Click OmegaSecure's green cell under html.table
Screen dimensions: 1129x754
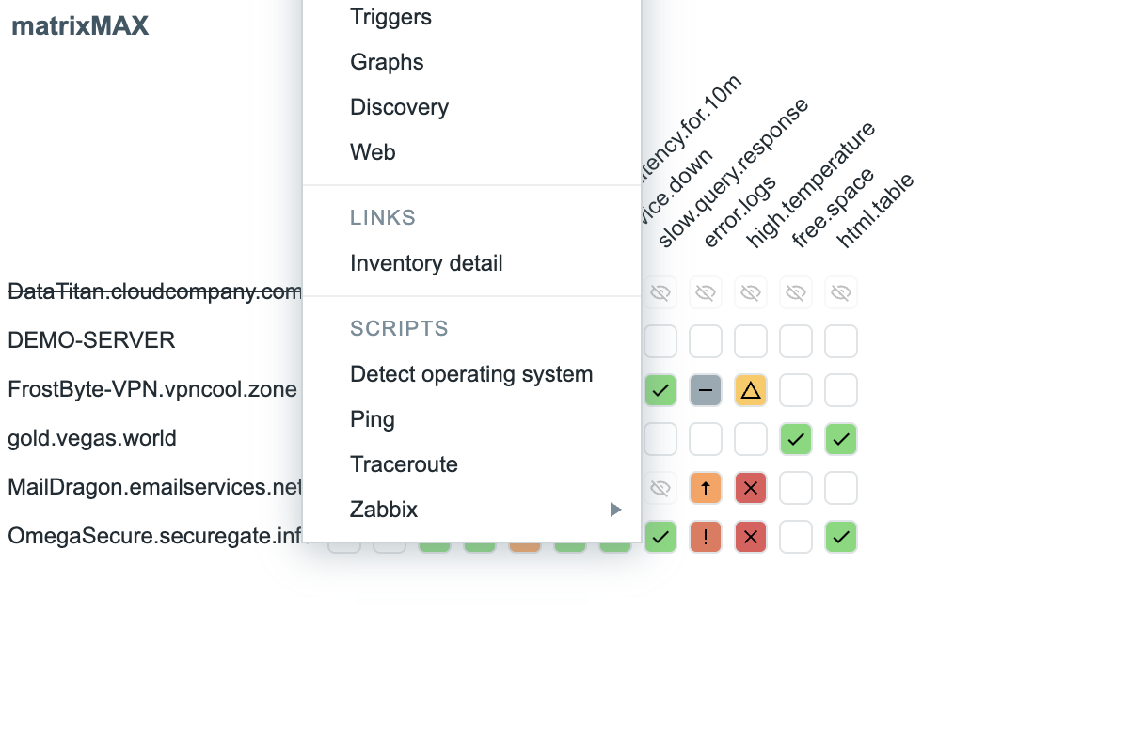pyautogui.click(x=841, y=537)
